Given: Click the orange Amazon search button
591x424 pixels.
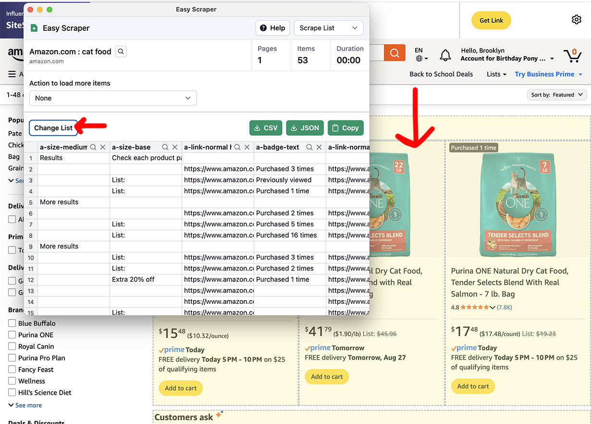Looking at the screenshot, I should point(394,53).
